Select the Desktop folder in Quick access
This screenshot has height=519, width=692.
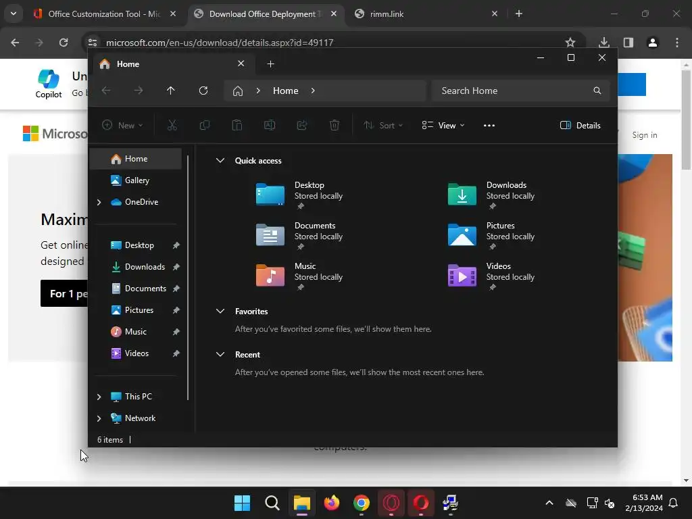[x=300, y=195]
